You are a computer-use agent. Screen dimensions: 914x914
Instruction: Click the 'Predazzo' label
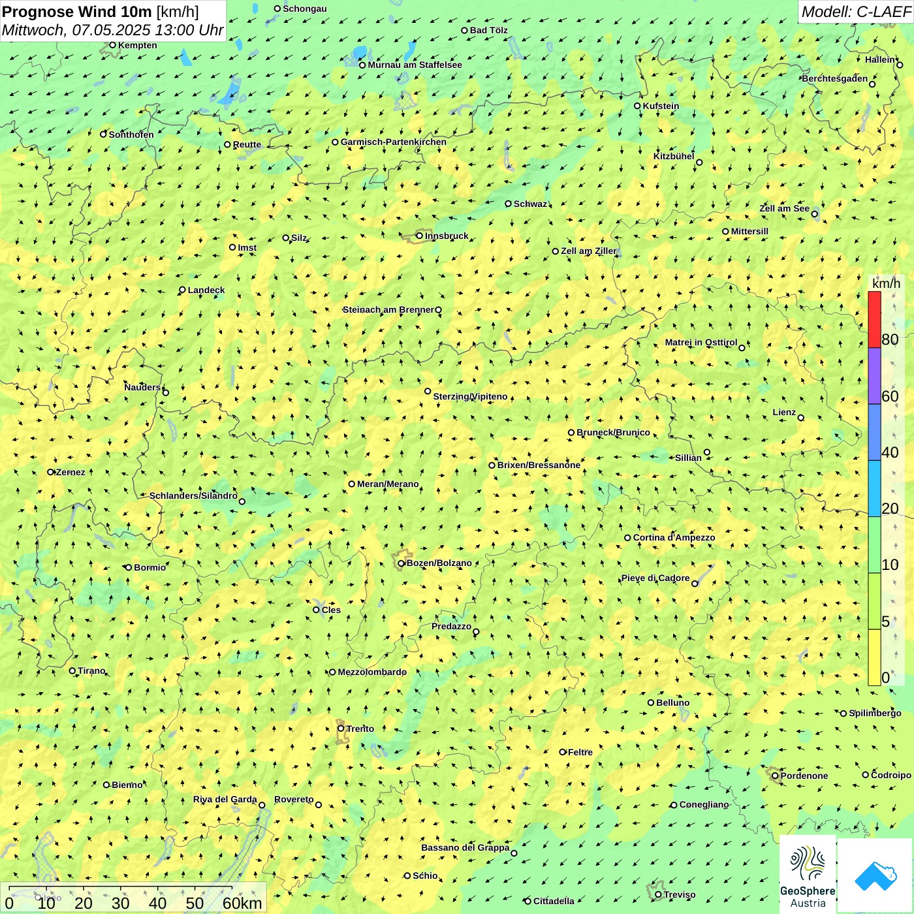451,626
